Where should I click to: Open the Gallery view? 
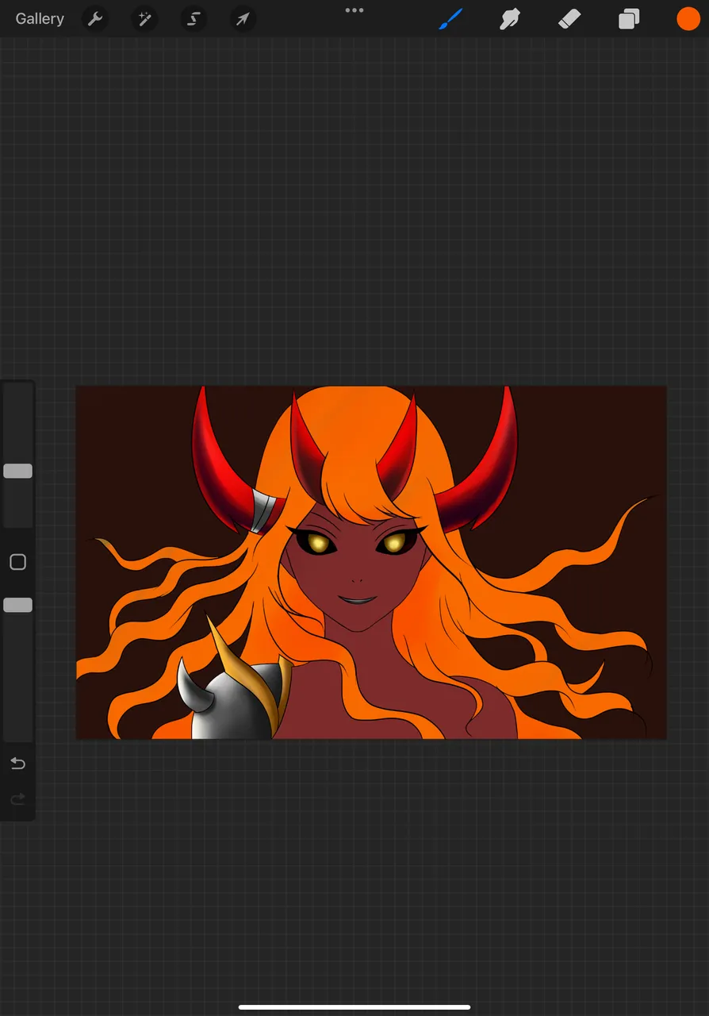click(x=40, y=19)
